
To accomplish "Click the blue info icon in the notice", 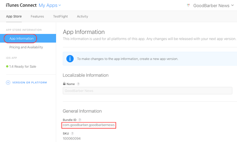I will [70, 59].
